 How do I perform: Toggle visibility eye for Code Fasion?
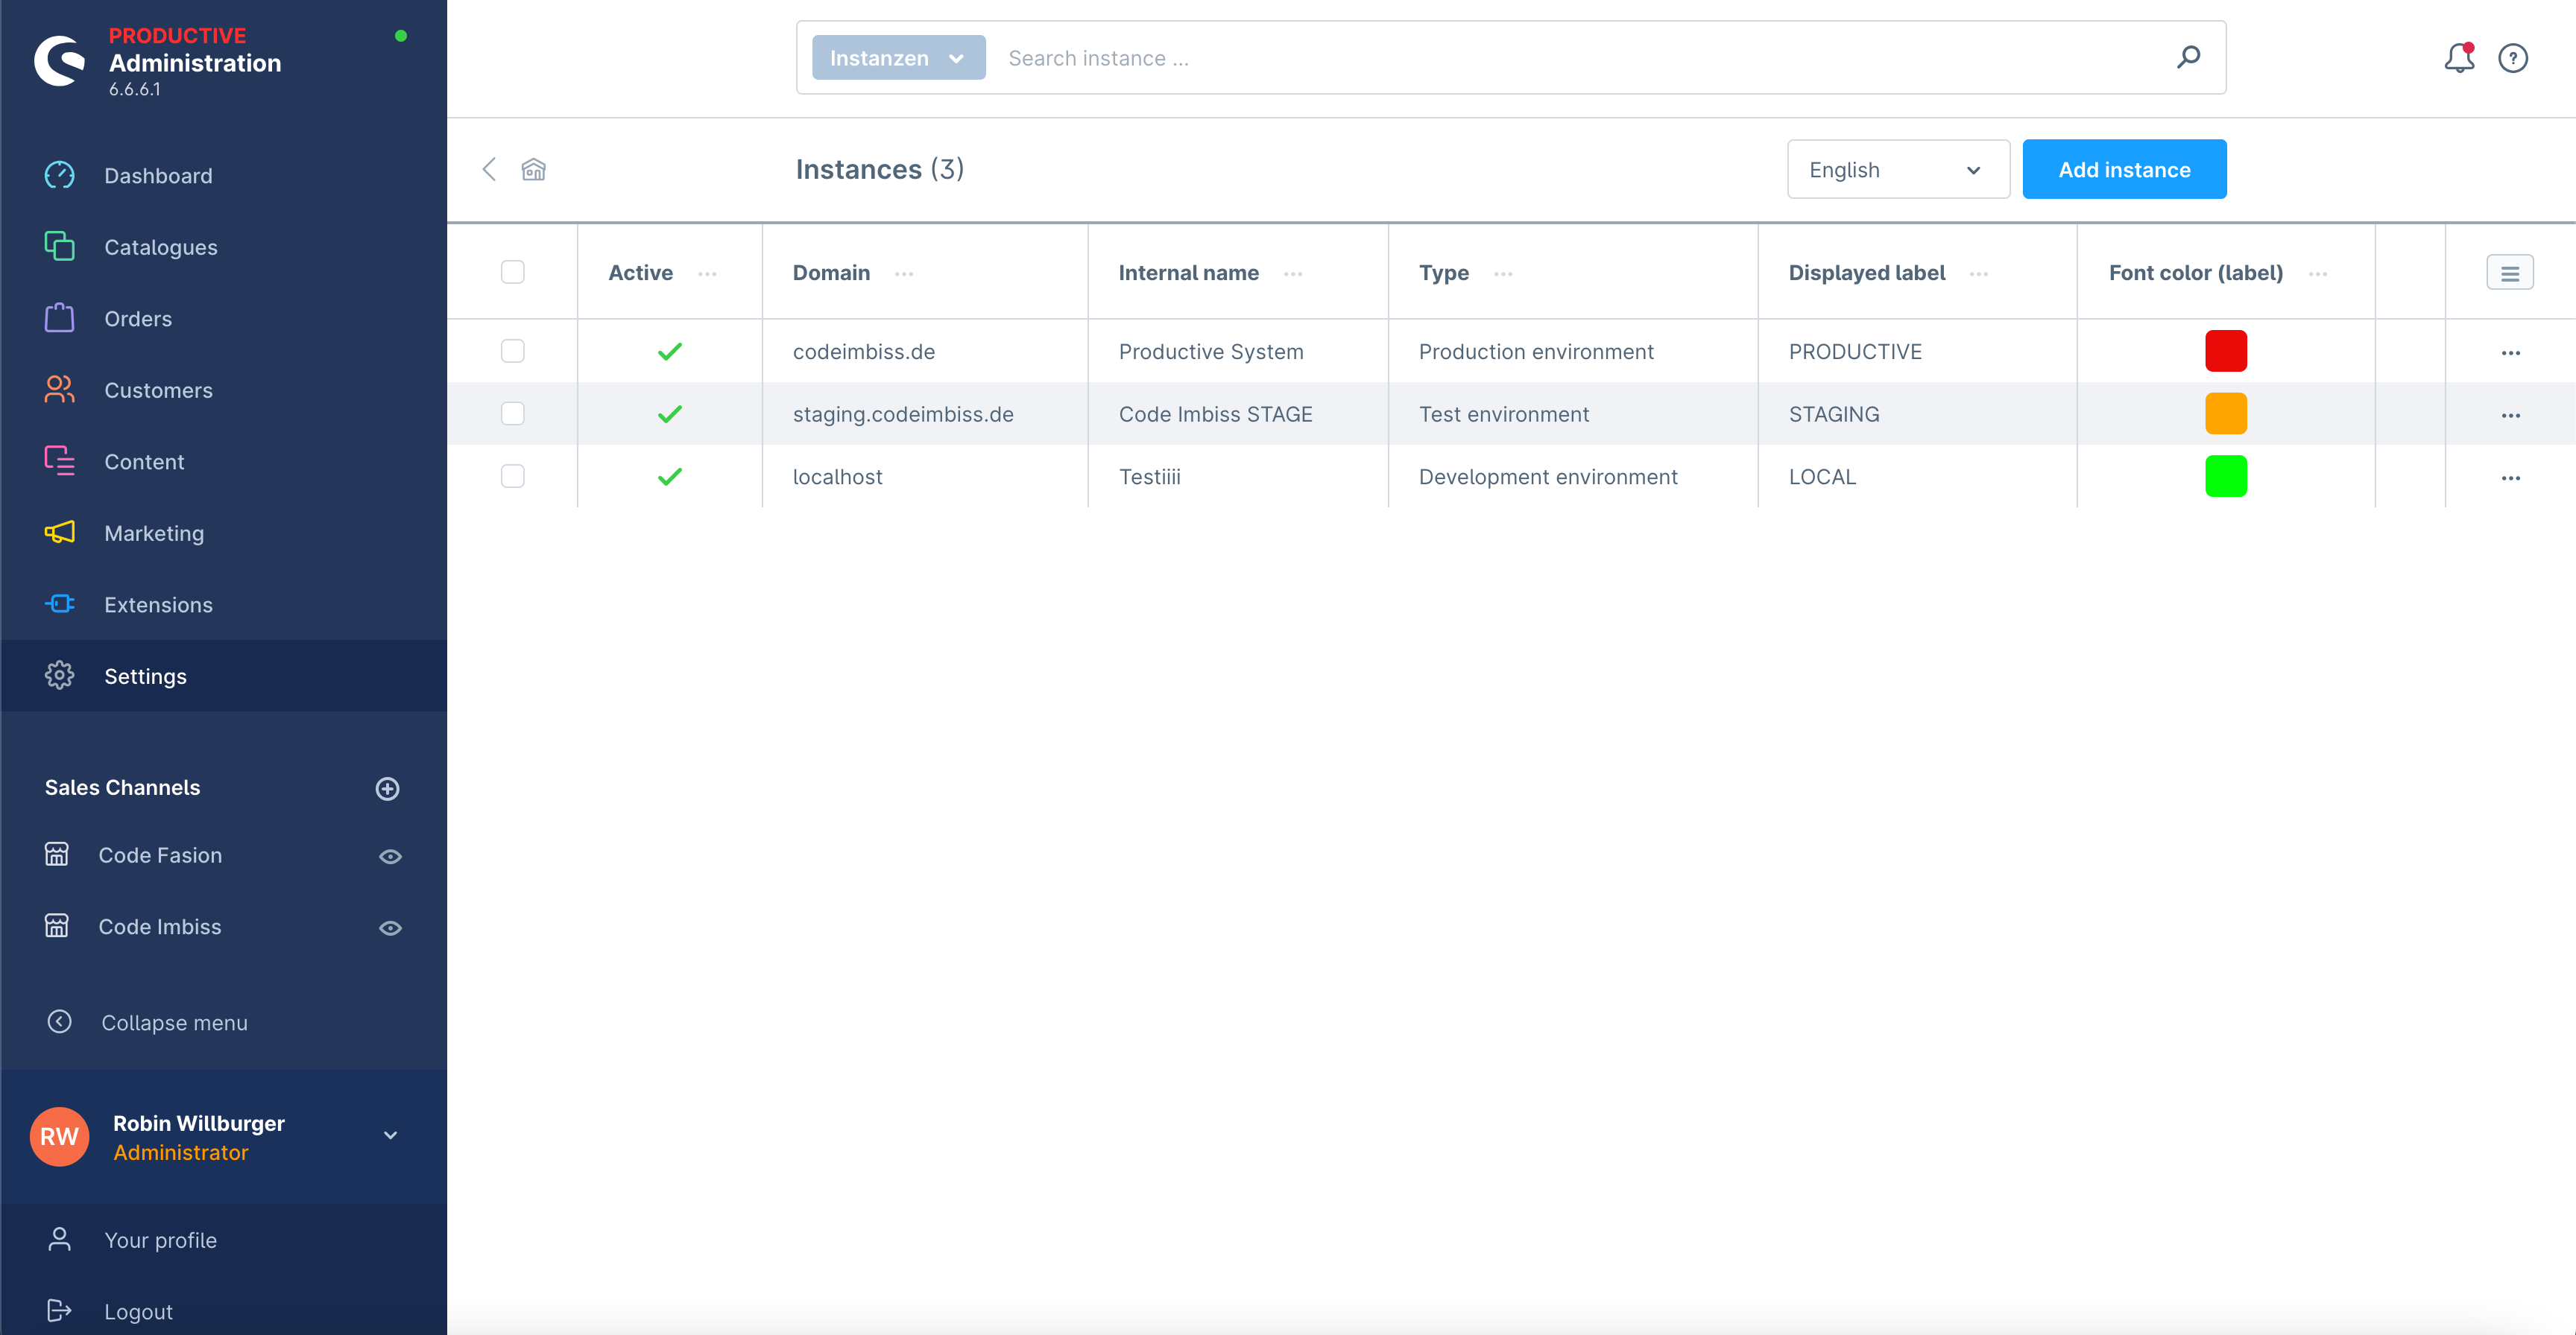point(391,857)
